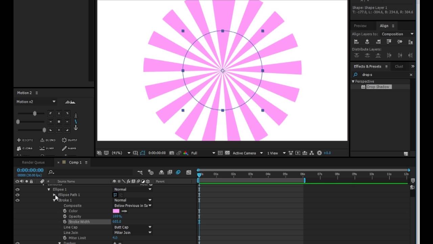Collapse the Dashes group

point(60,243)
